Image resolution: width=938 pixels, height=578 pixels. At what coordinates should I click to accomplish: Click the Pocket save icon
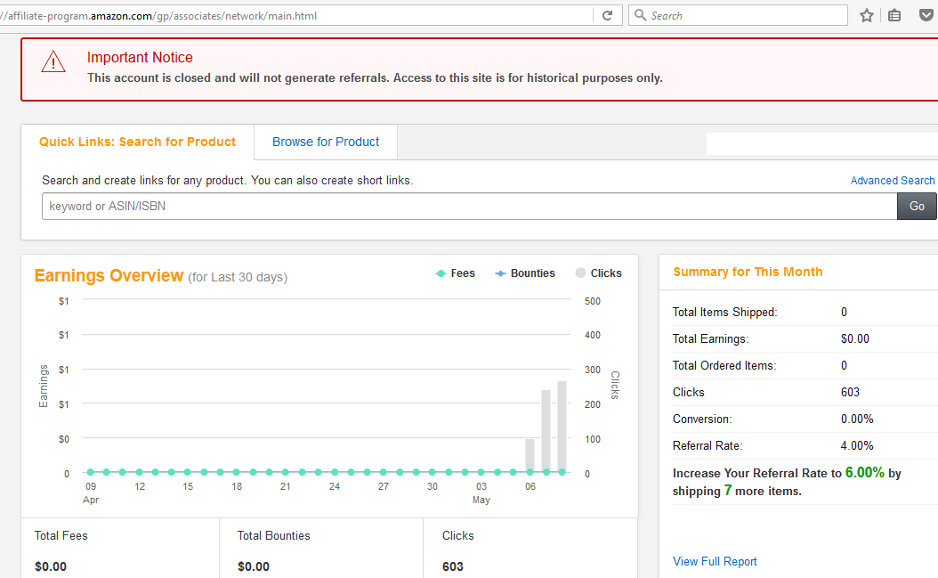pos(926,15)
